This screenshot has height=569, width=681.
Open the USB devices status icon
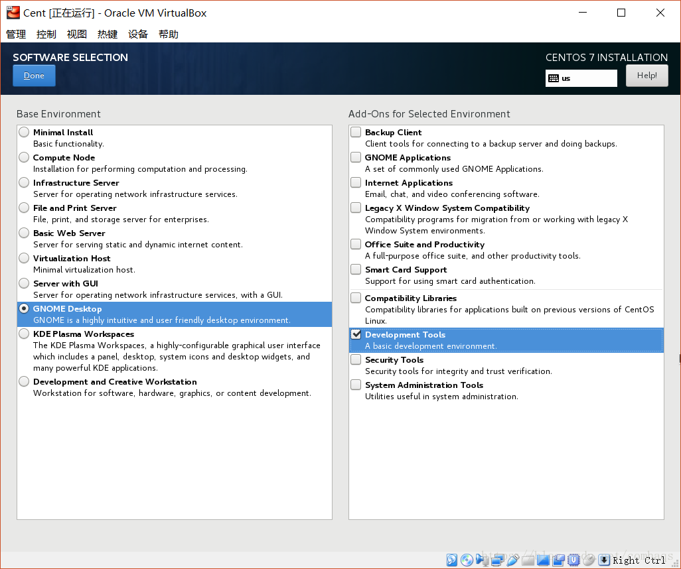513,560
